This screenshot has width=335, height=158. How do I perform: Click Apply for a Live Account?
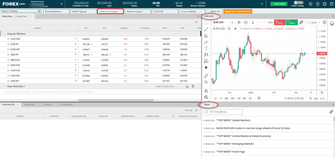point(238,11)
